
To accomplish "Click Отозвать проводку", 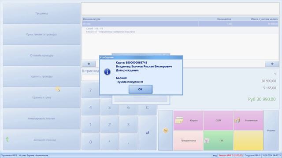I will coord(41,55).
